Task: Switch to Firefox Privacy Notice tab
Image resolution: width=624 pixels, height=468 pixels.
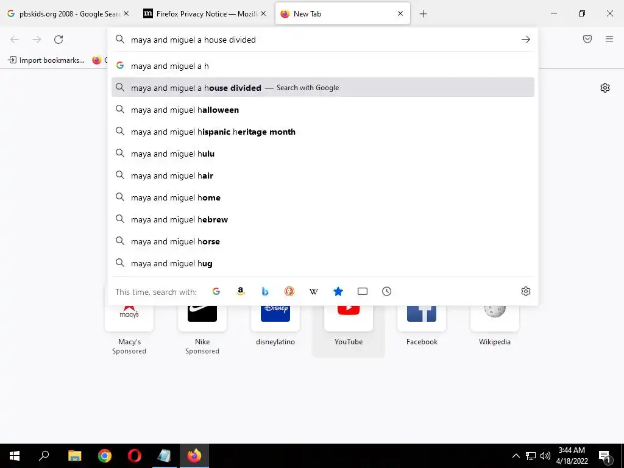Action: [205, 13]
